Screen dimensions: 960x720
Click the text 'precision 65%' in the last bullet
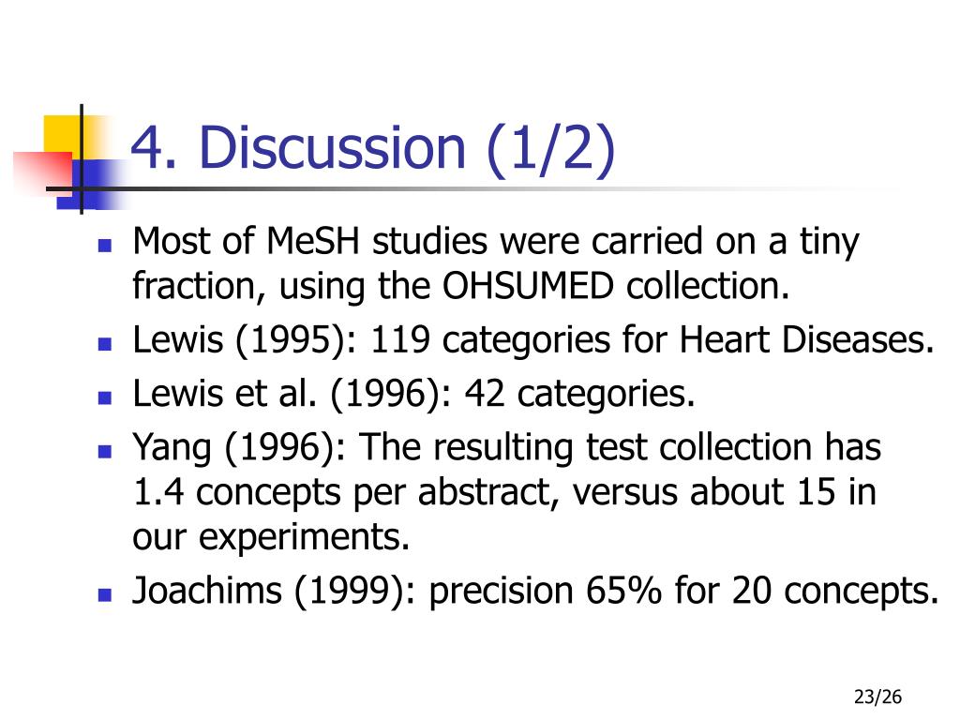pos(546,592)
